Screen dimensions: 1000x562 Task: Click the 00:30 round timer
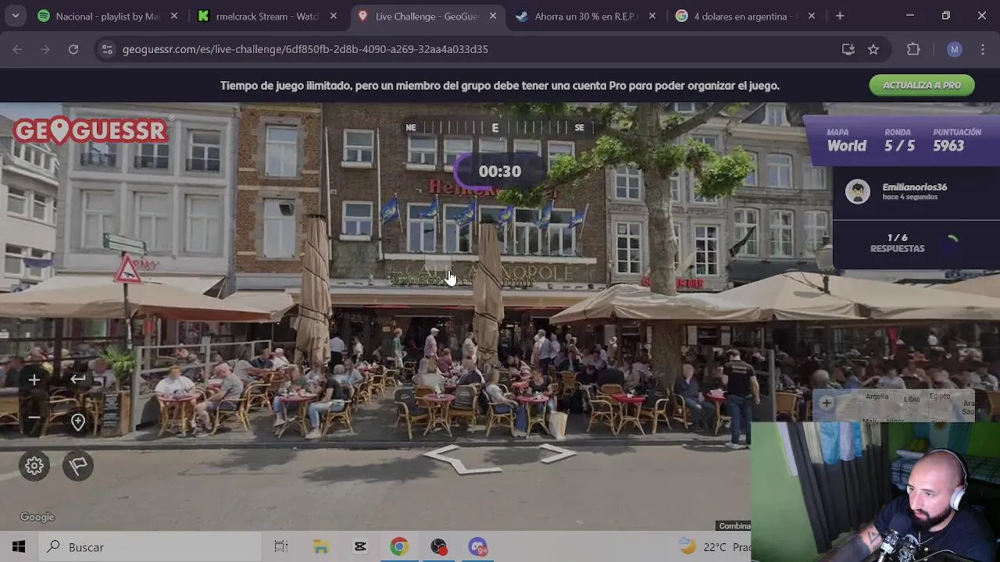coord(499,172)
